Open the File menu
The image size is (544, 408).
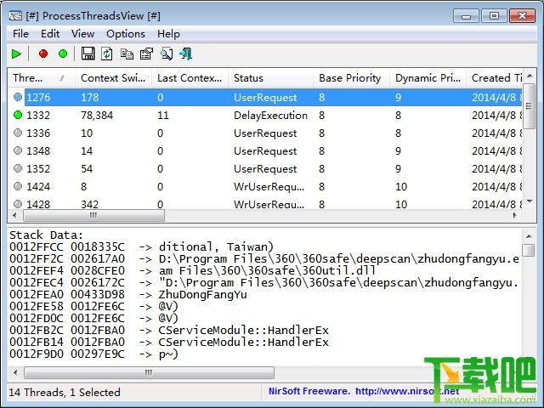(x=20, y=34)
